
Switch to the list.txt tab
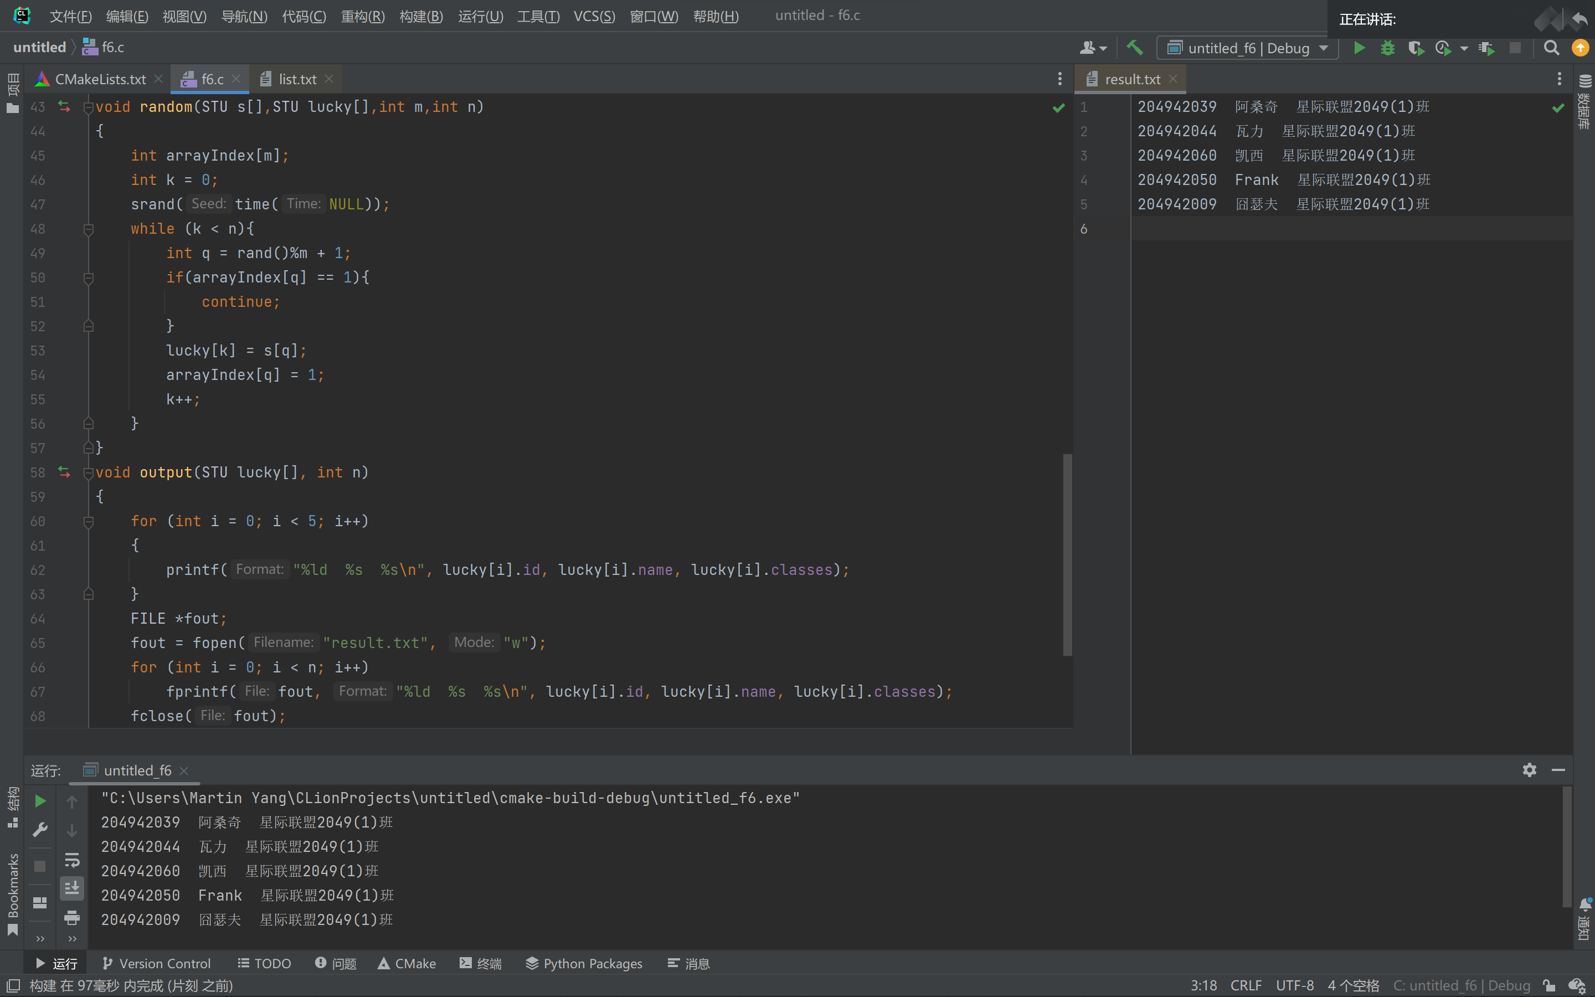pos(297,79)
